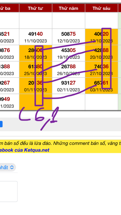Screen dimensions: 121x215
Task: Click the Thứ ba column header
Action: (10, 8)
